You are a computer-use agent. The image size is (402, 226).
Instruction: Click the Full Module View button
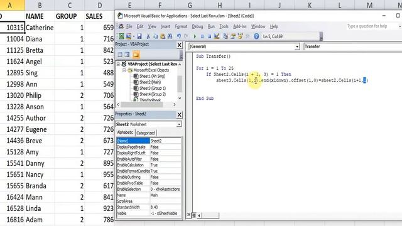click(x=194, y=215)
